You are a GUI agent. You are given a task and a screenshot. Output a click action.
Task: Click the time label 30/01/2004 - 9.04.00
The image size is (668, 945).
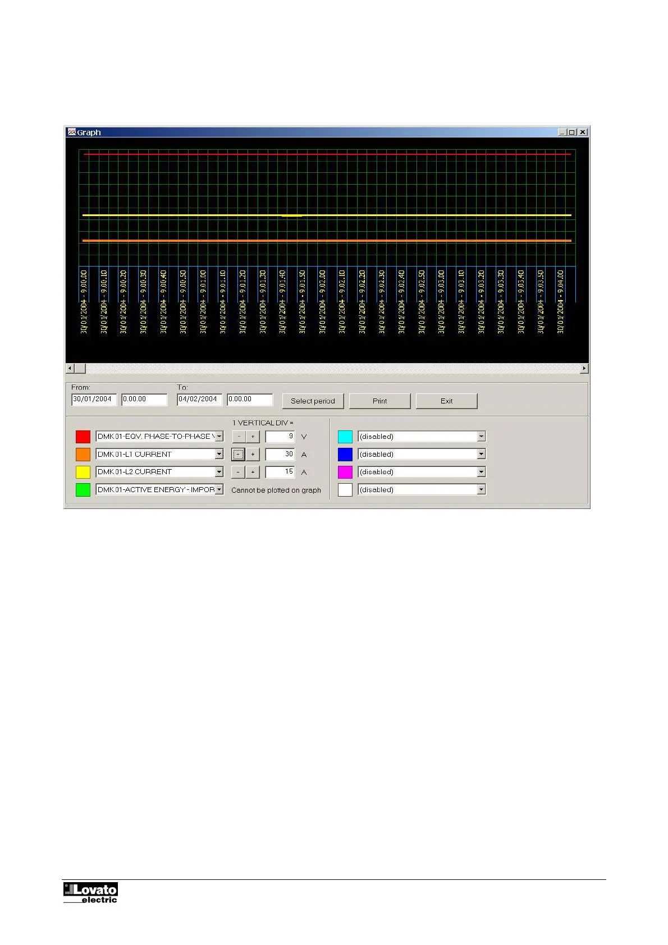561,302
